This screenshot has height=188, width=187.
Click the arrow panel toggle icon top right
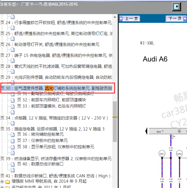(x=176, y=7)
